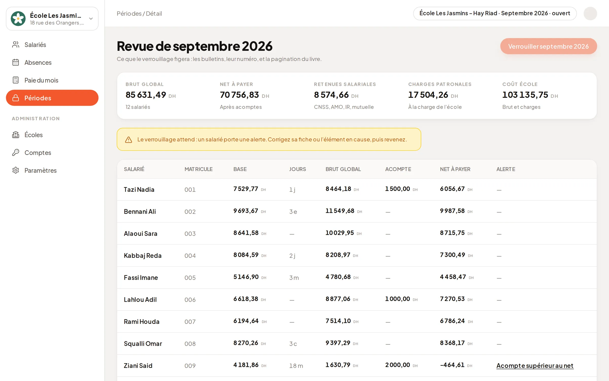Screen dimensions: 609x381
Task: Click the negative net -464,61 value
Action: 452,365
